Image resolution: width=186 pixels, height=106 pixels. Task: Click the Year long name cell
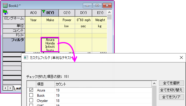click(x=33, y=20)
